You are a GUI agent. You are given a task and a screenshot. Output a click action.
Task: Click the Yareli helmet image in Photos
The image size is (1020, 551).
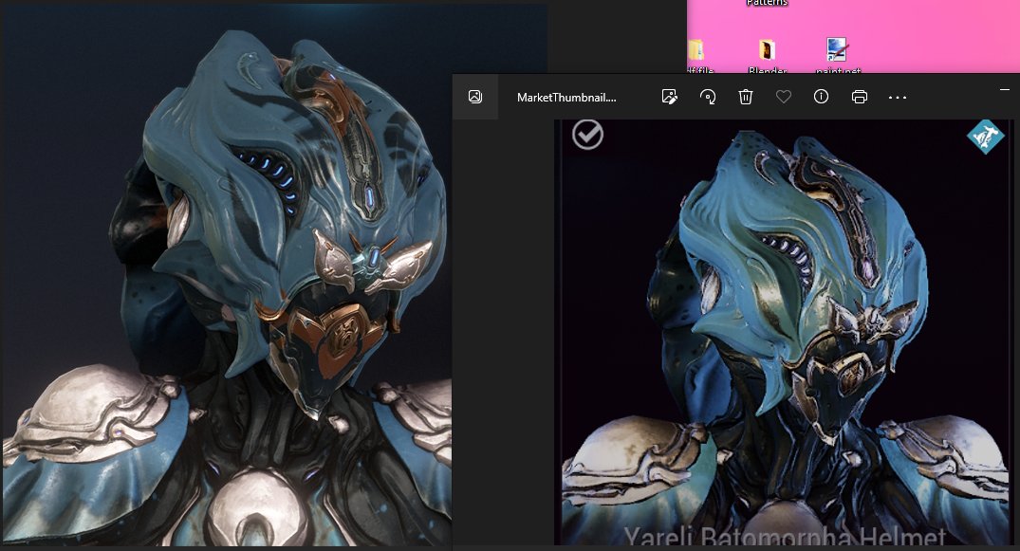785,332
